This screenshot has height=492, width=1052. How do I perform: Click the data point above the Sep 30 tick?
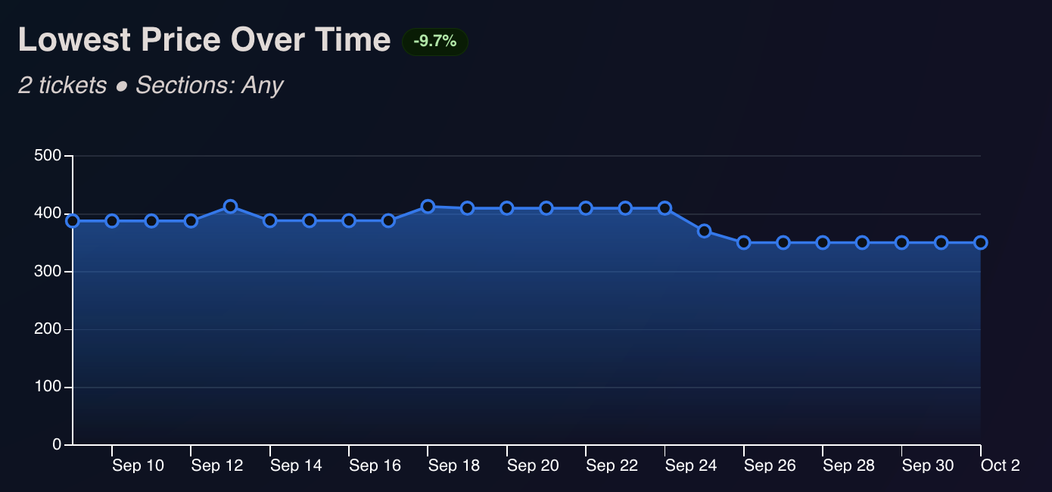pyautogui.click(x=901, y=243)
